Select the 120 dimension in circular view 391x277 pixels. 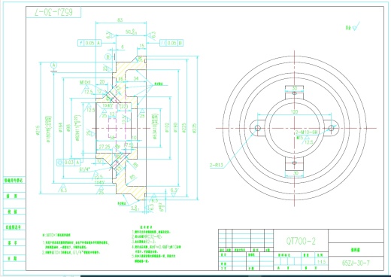(x=295, y=111)
